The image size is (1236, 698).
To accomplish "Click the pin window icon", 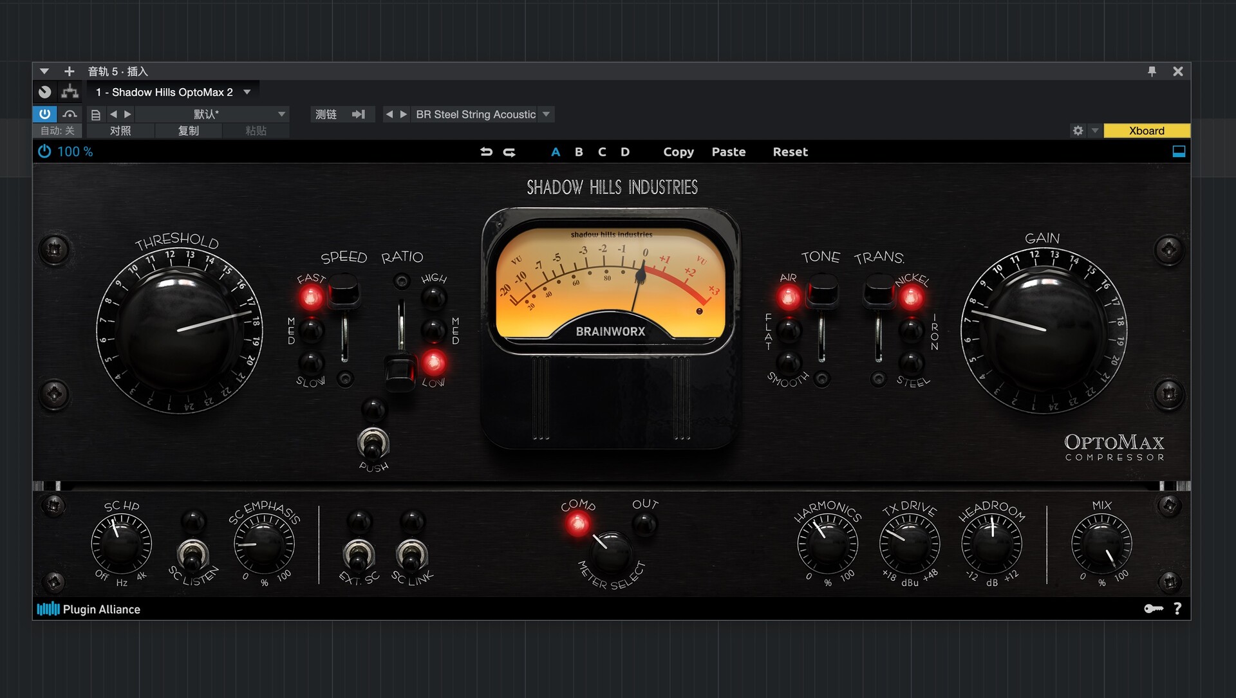I will [1152, 71].
